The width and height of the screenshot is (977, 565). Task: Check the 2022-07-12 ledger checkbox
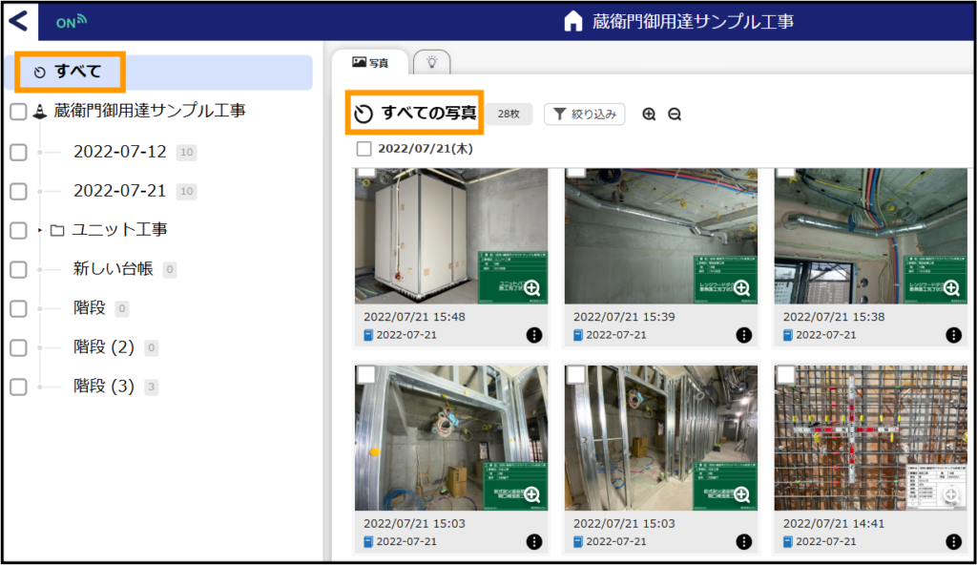tap(19, 152)
